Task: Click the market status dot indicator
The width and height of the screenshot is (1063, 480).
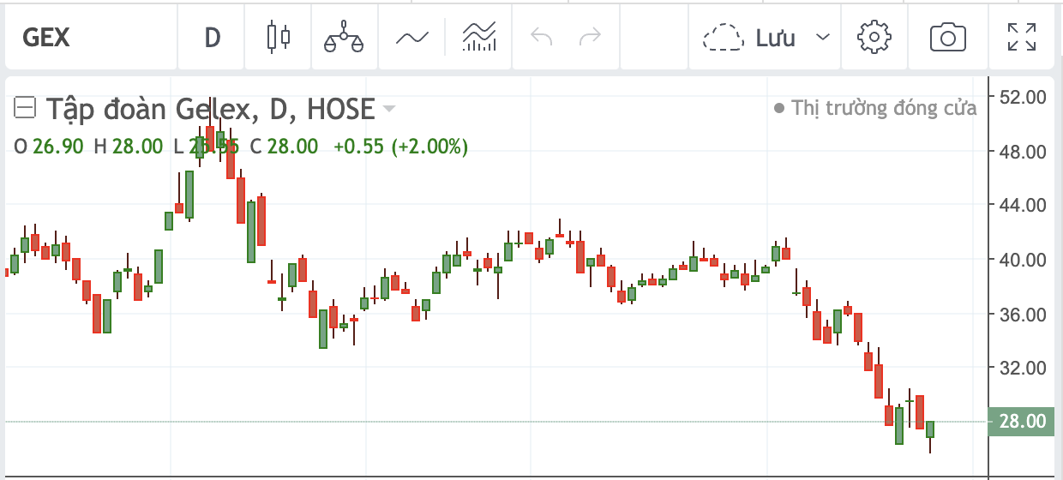Action: pyautogui.click(x=778, y=109)
